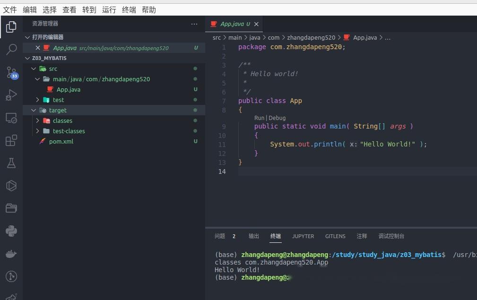Open the Extensions view icon
Screen dimensions: 477x300
(x=11, y=140)
